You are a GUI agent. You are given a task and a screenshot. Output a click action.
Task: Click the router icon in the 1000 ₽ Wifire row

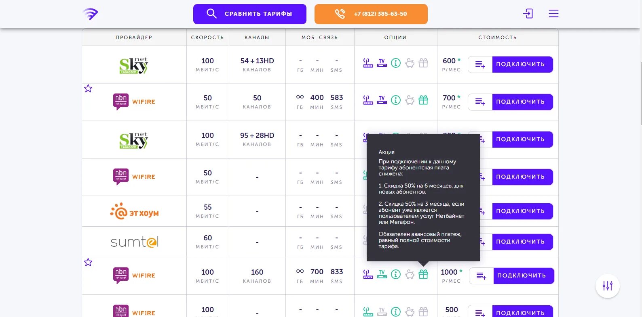[368, 274]
